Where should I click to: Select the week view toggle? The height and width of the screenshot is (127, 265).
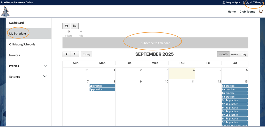(x=234, y=54)
